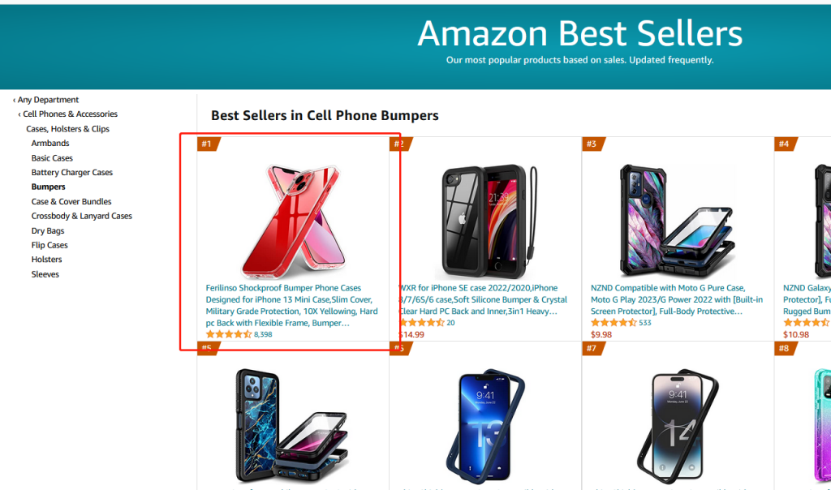This screenshot has width=831, height=490.
Task: Select the Battery Charger Cases category
Action: [72, 172]
